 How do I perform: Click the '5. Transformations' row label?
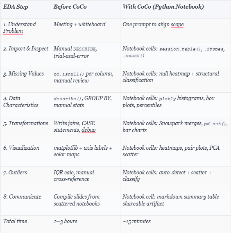coord(26,123)
